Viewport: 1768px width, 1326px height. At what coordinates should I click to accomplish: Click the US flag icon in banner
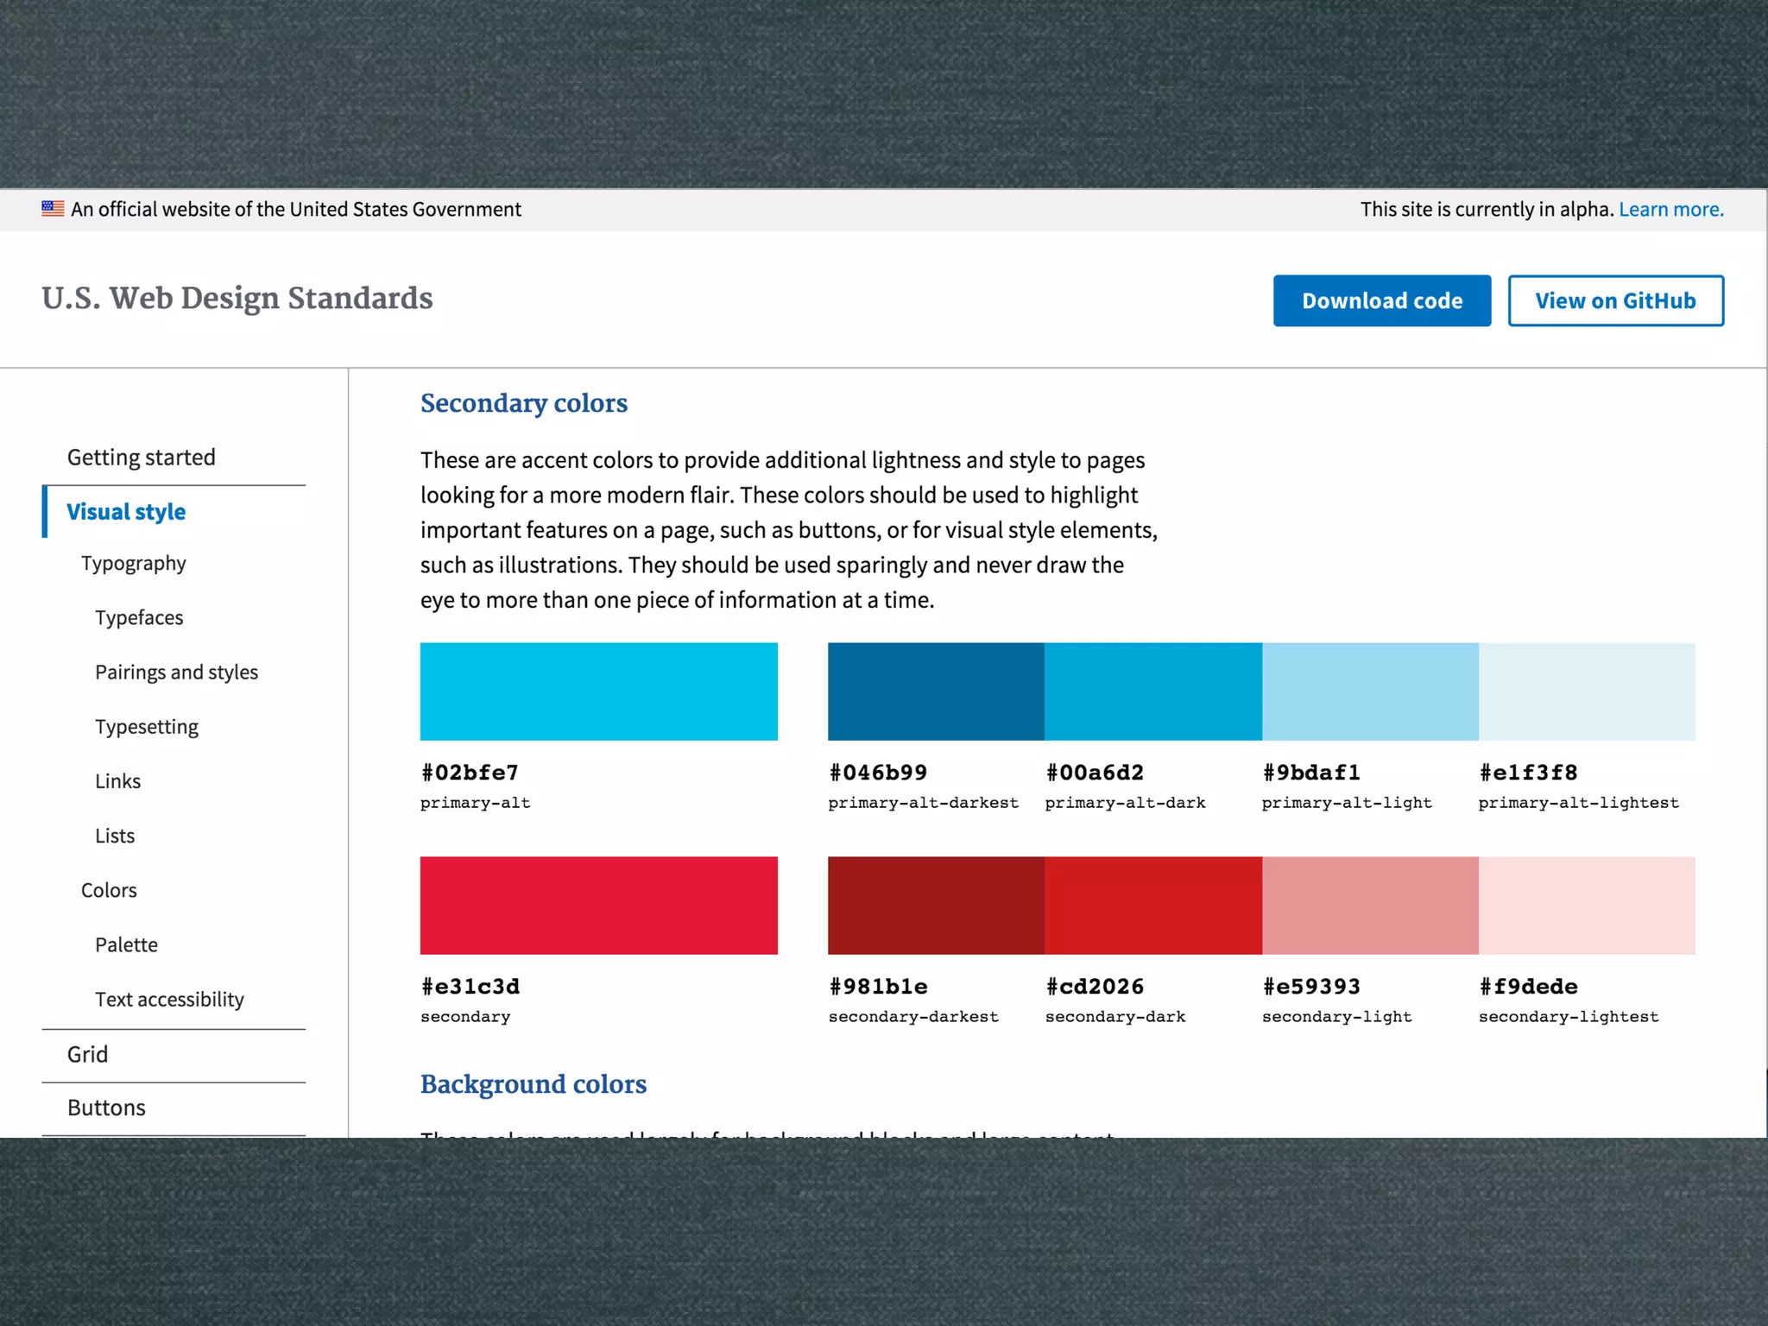[53, 209]
